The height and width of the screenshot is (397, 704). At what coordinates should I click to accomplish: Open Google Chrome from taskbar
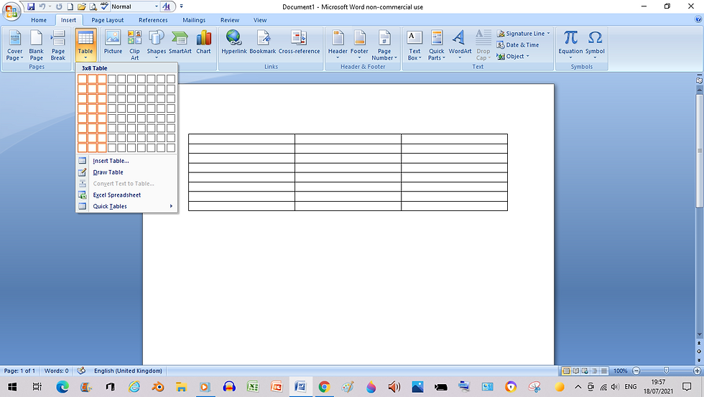[x=324, y=387]
